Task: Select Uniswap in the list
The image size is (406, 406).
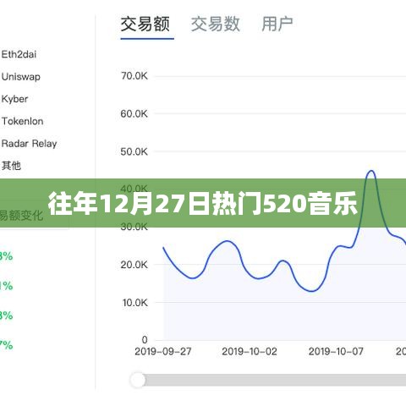Action: (20, 77)
